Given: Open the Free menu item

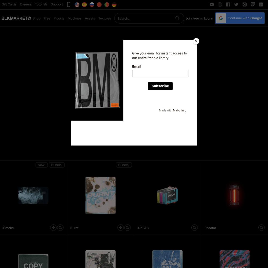Looking at the screenshot, I should click(x=47, y=18).
